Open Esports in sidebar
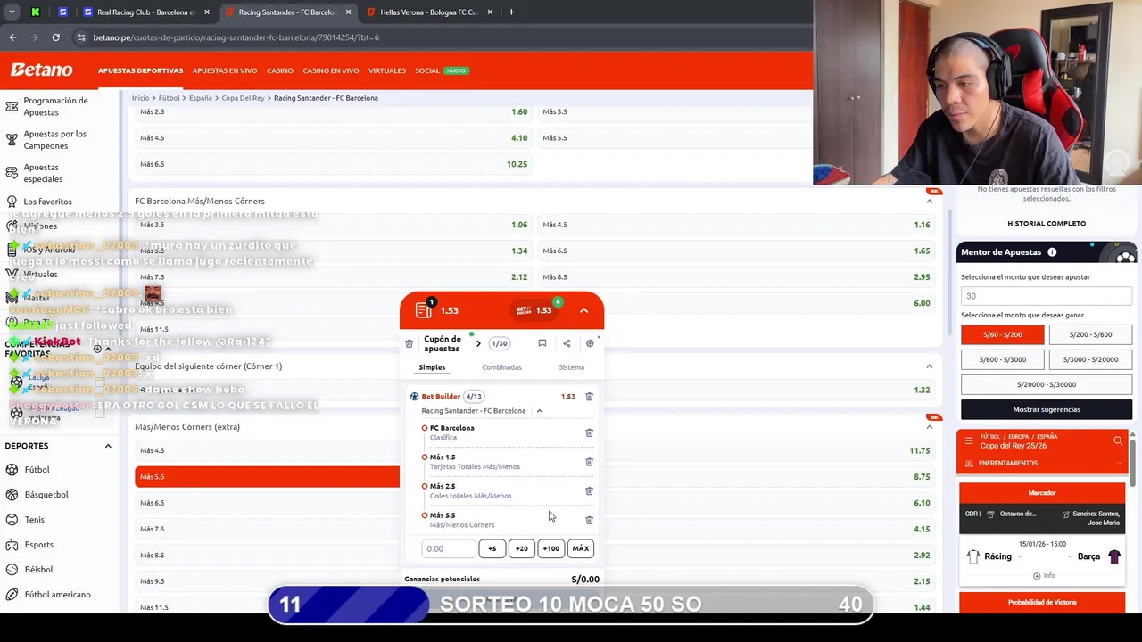 coord(39,545)
